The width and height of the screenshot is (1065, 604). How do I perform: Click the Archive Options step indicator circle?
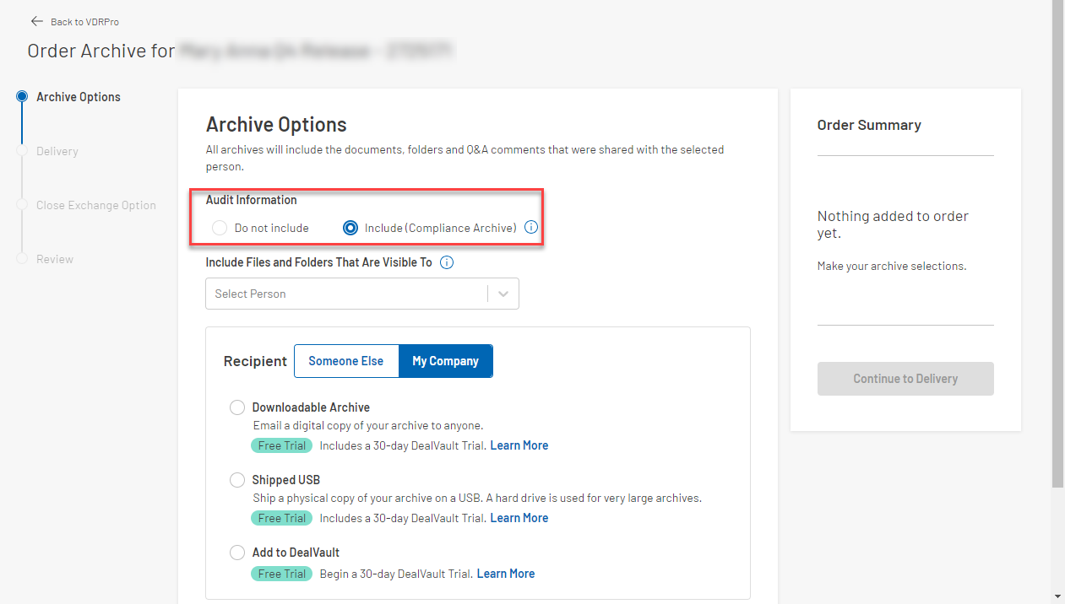[21, 96]
